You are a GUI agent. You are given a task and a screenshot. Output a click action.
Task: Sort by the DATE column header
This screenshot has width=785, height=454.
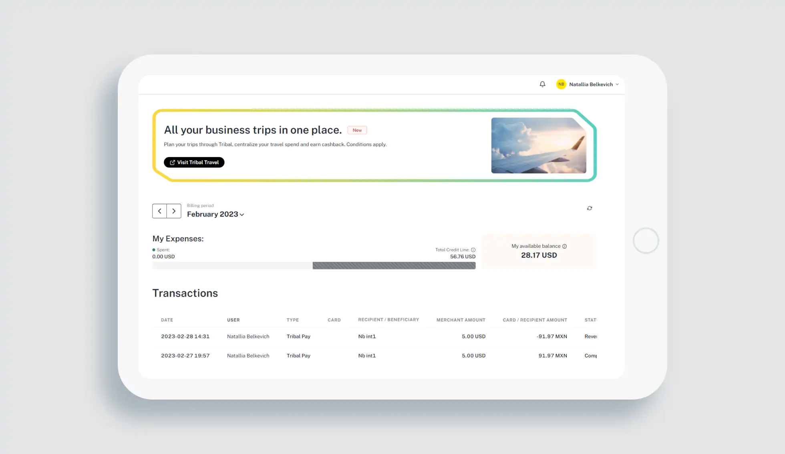tap(167, 320)
